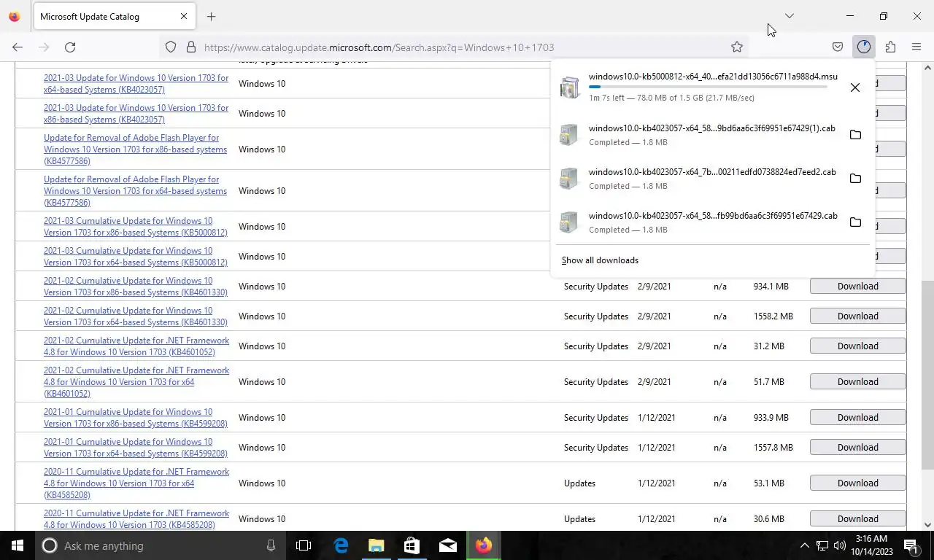
Task: Expand the list all tabs chevron
Action: point(789,16)
